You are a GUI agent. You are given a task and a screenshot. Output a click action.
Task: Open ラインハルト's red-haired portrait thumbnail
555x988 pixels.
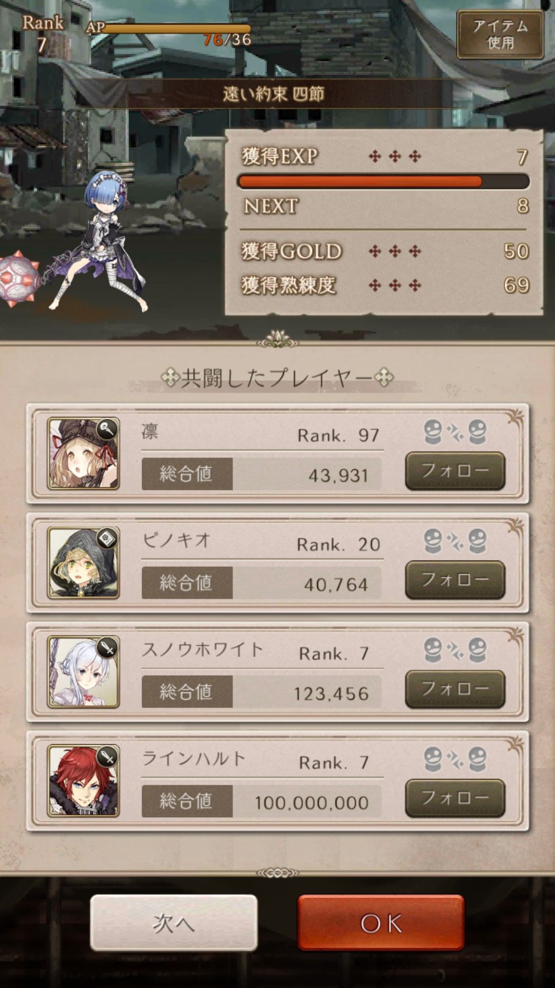point(83,781)
